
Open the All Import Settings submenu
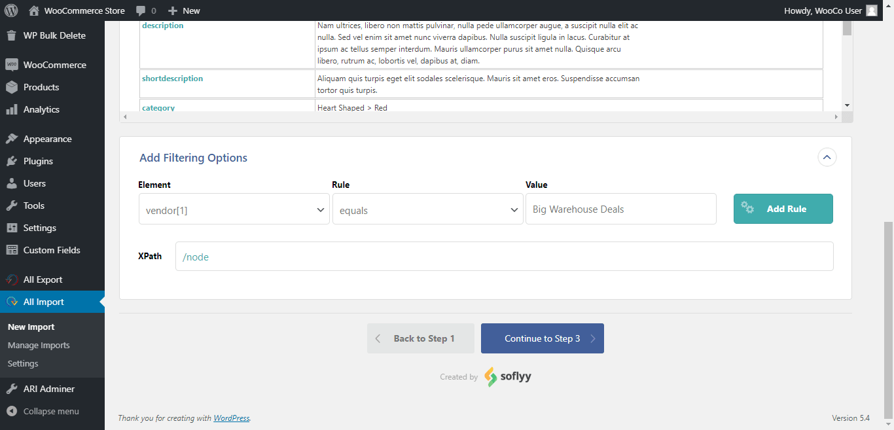pos(23,363)
